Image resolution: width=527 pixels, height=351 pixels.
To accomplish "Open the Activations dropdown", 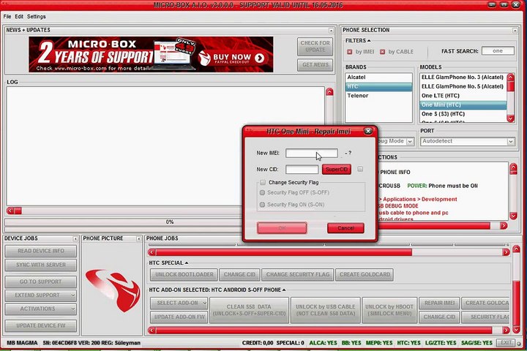I will click(x=41, y=309).
